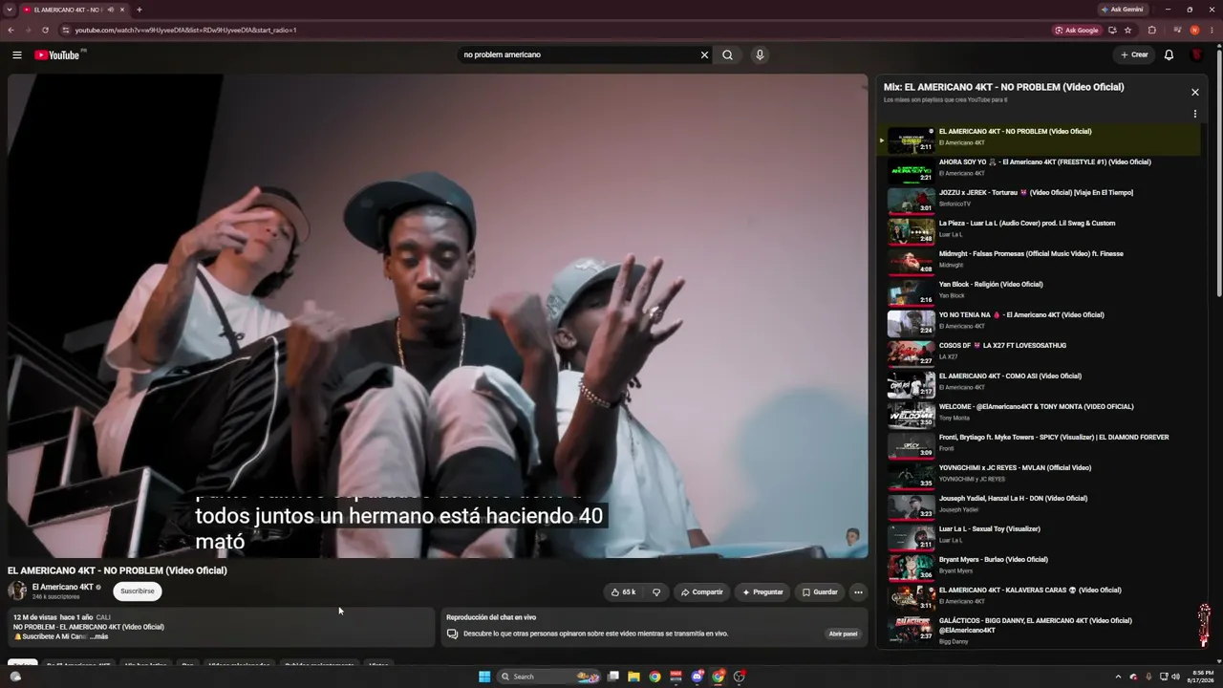Select the current NO PROBLEM mix entry

pos(1038,140)
